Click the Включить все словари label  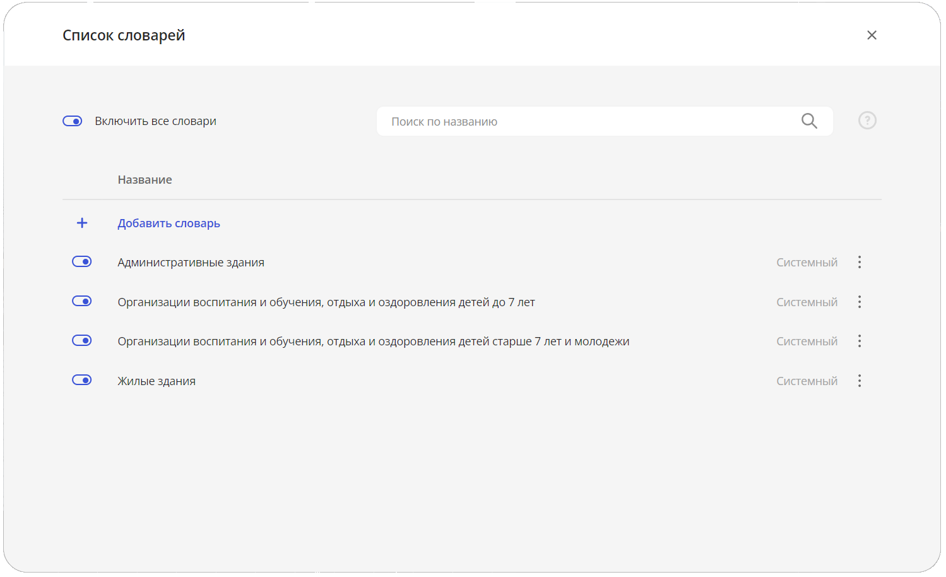click(156, 121)
